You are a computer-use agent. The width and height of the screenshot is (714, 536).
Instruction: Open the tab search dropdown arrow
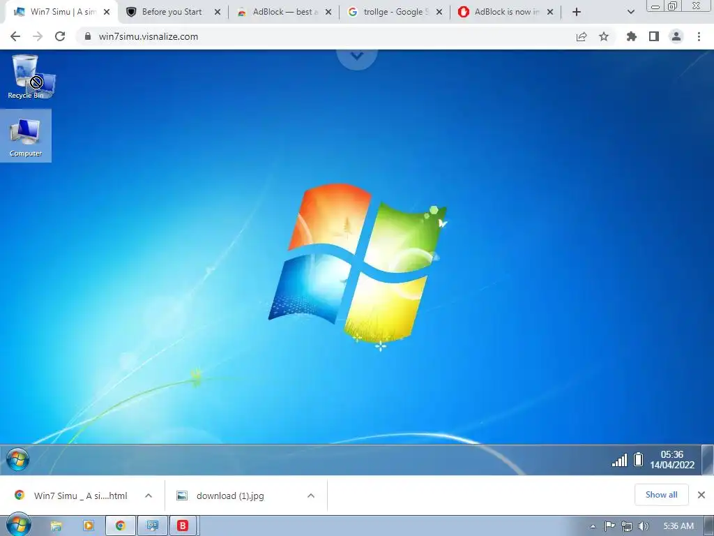(x=630, y=12)
